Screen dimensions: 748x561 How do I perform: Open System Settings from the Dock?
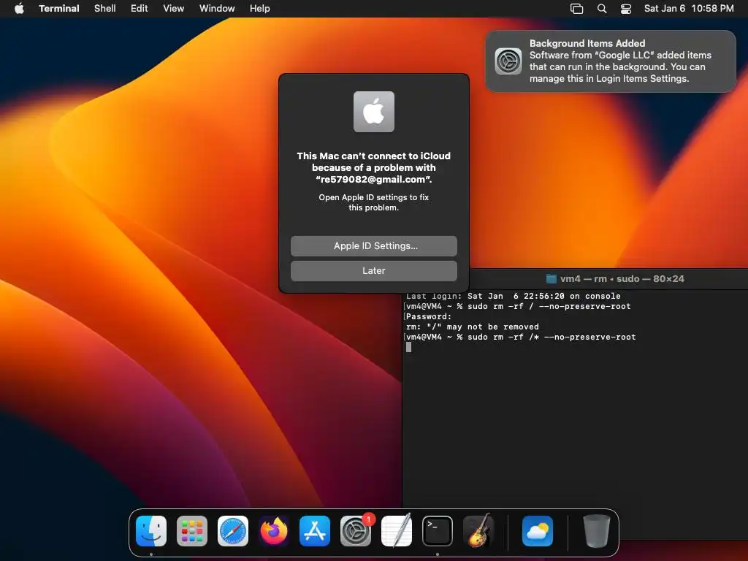click(x=356, y=531)
